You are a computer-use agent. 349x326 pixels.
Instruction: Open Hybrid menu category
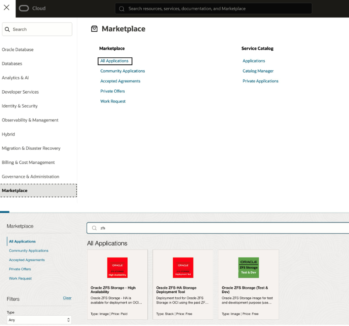[x=8, y=134]
